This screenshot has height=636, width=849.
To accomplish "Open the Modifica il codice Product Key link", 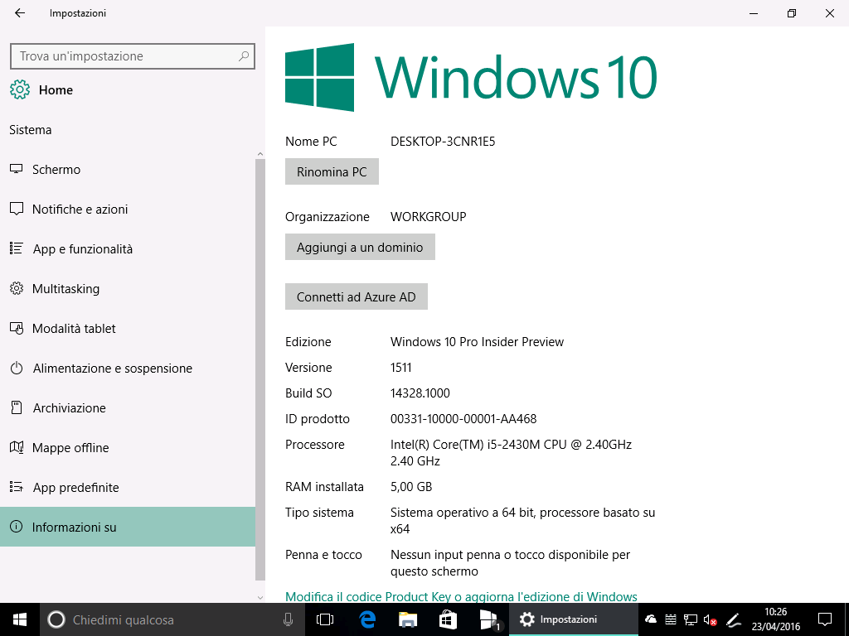I will (x=461, y=596).
